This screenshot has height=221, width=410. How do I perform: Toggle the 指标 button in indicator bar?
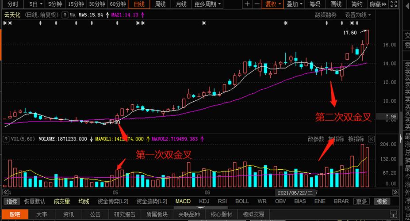point(12,202)
